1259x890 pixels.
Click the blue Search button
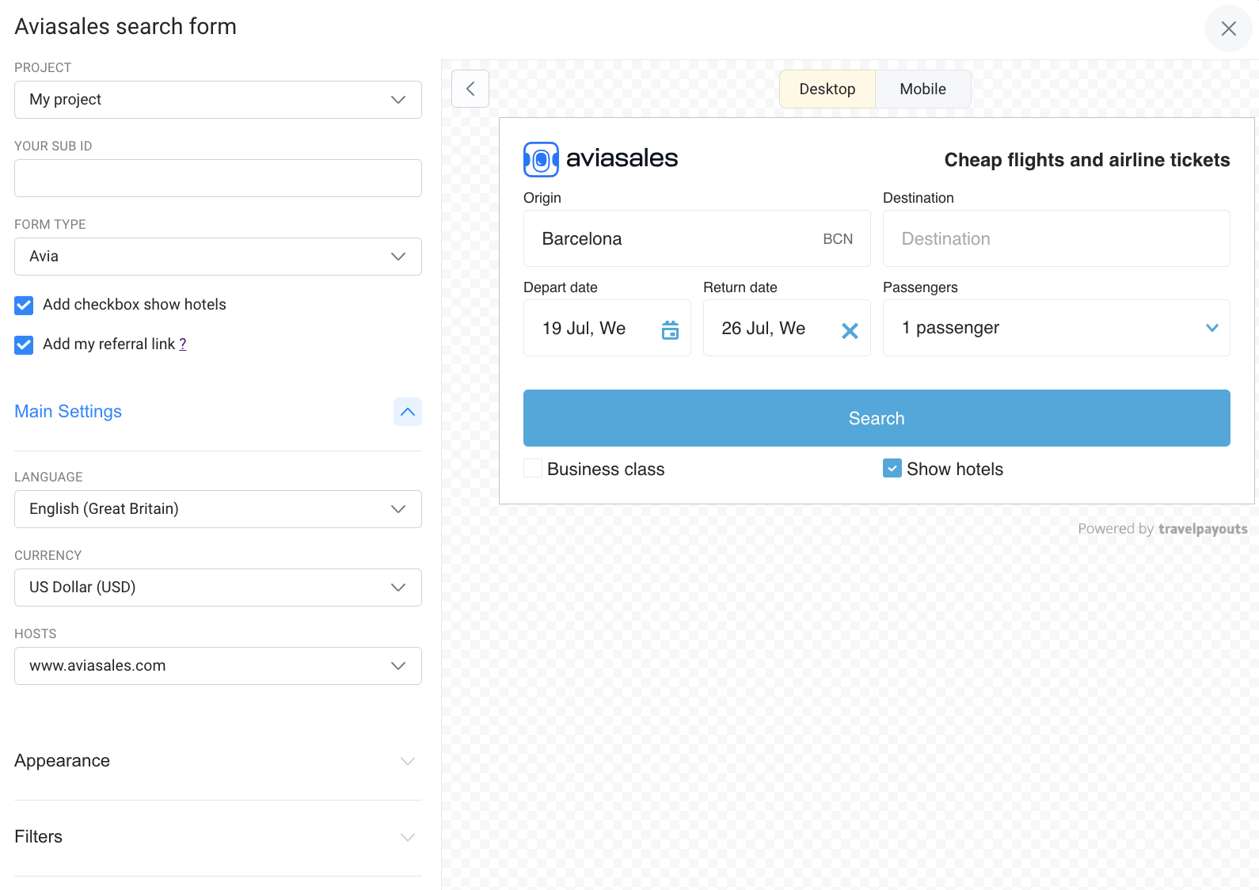coord(877,418)
